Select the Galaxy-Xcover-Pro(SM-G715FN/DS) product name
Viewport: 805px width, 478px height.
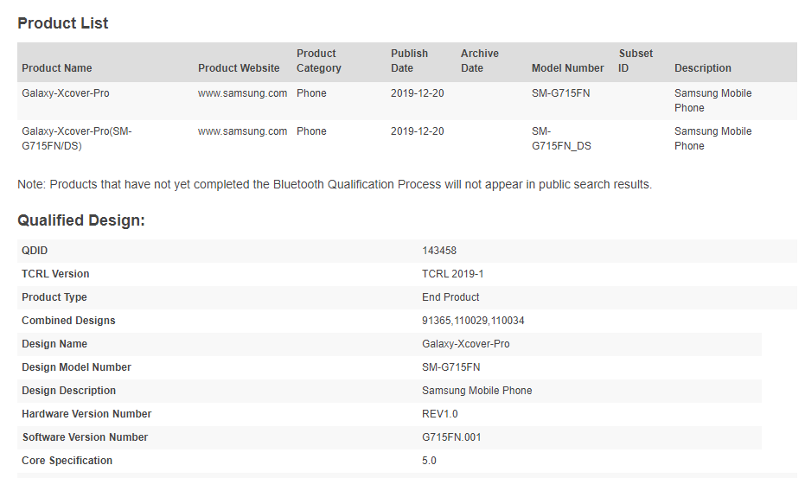click(77, 138)
